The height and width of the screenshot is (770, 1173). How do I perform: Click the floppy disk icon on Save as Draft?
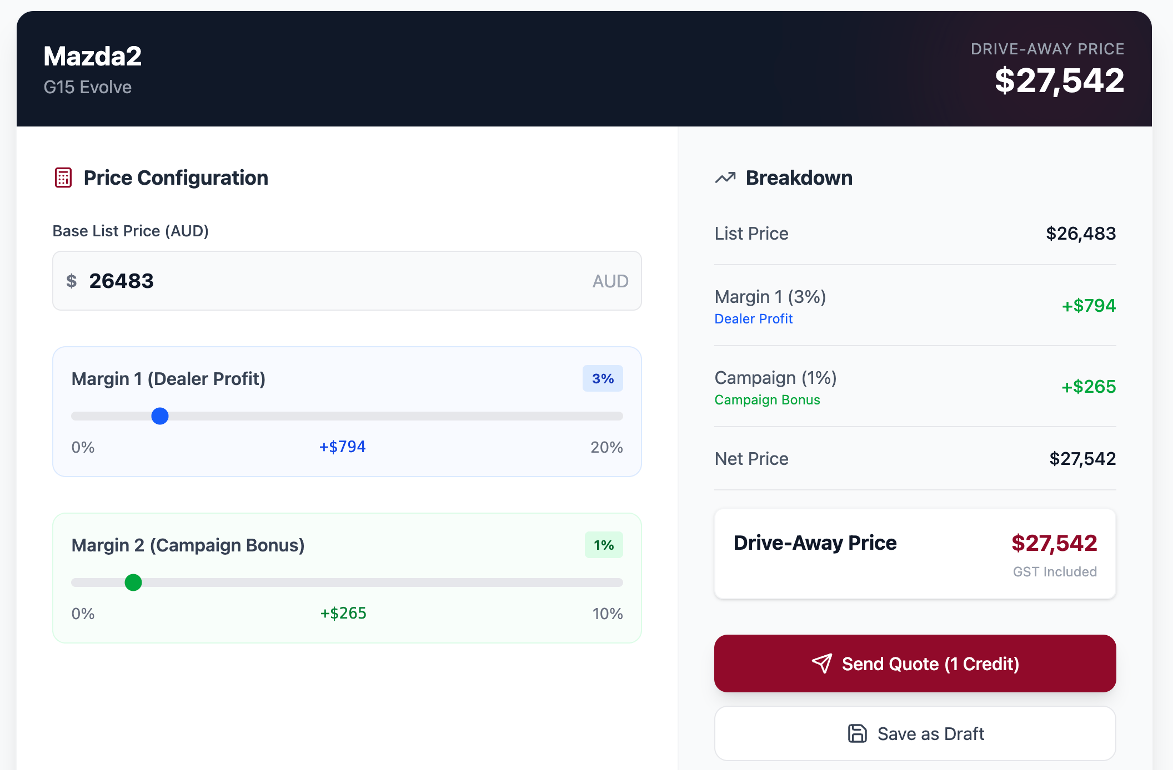pos(857,733)
